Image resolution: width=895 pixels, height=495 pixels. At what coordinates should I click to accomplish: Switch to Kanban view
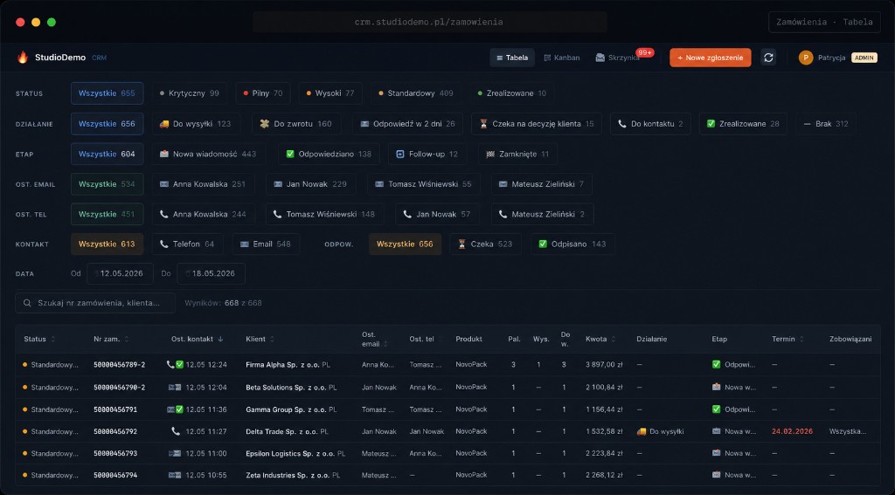562,58
